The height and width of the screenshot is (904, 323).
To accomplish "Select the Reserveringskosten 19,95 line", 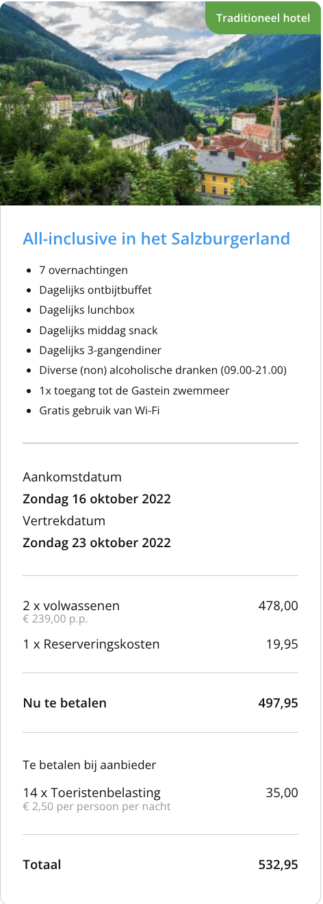I will 160,644.
